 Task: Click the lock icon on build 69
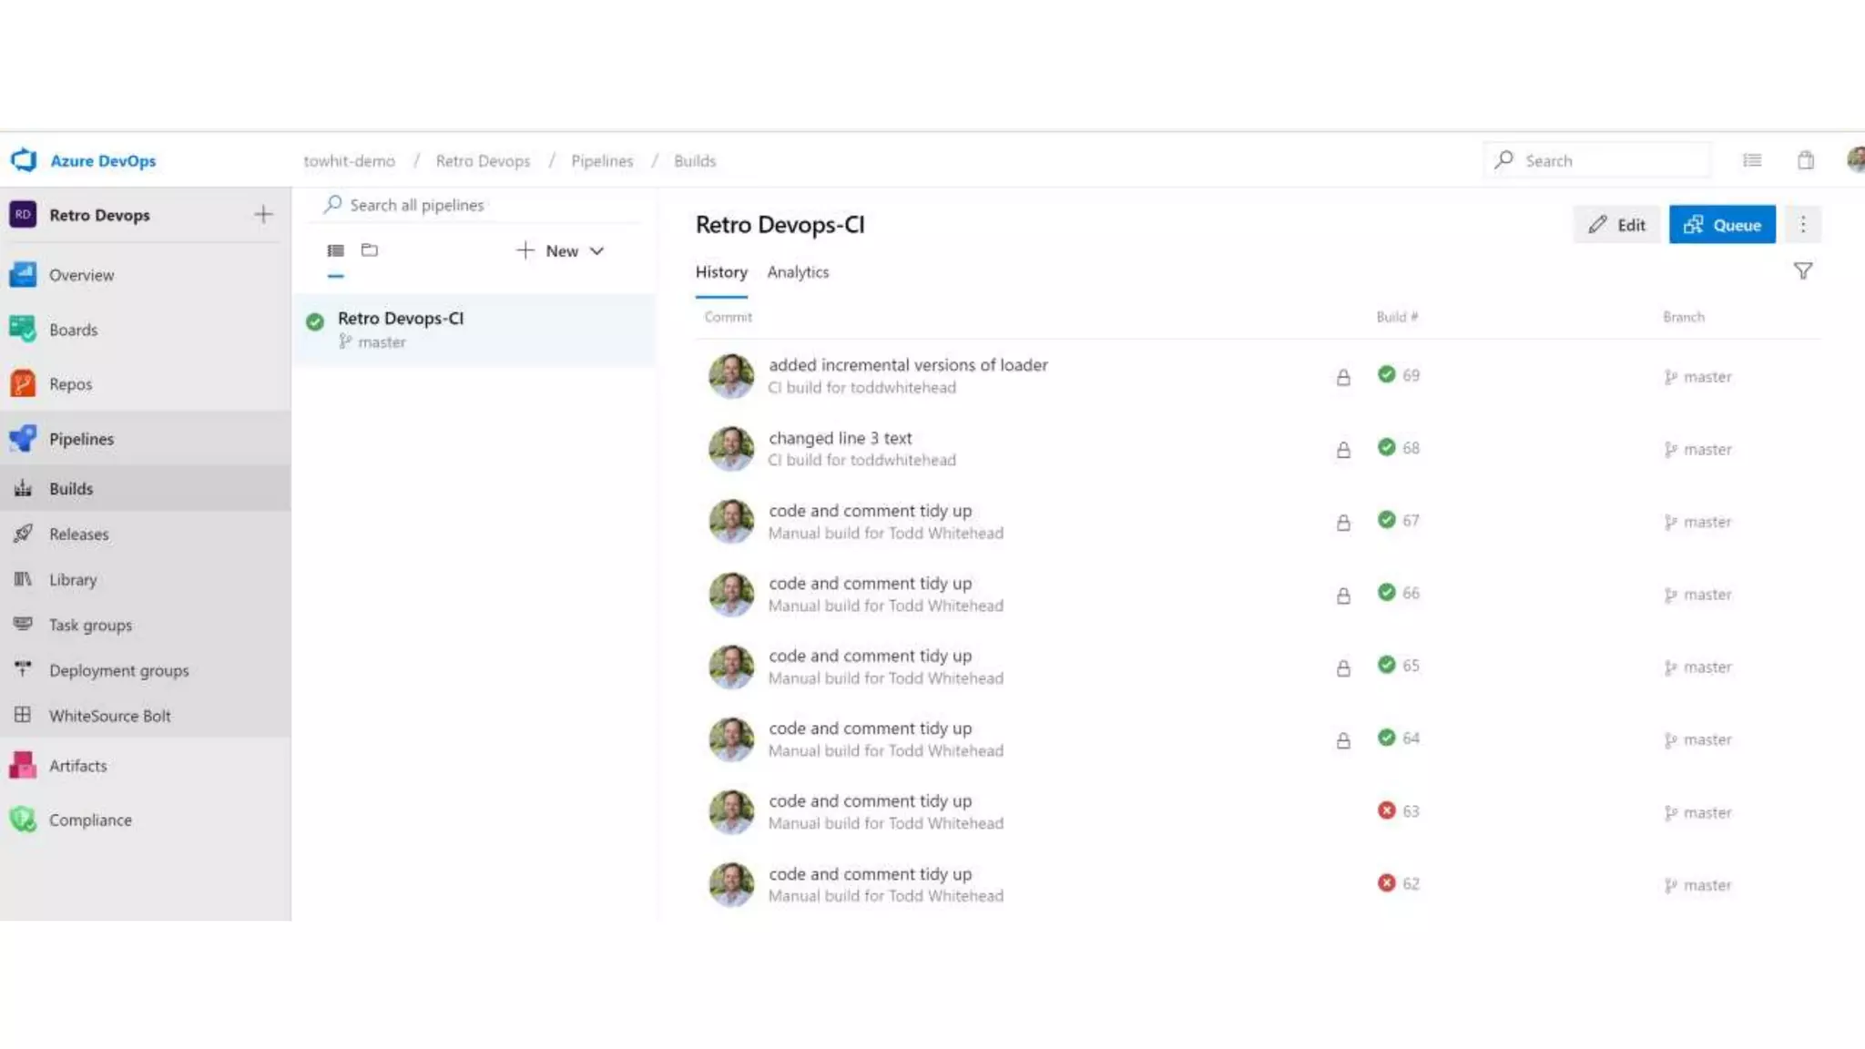point(1343,377)
